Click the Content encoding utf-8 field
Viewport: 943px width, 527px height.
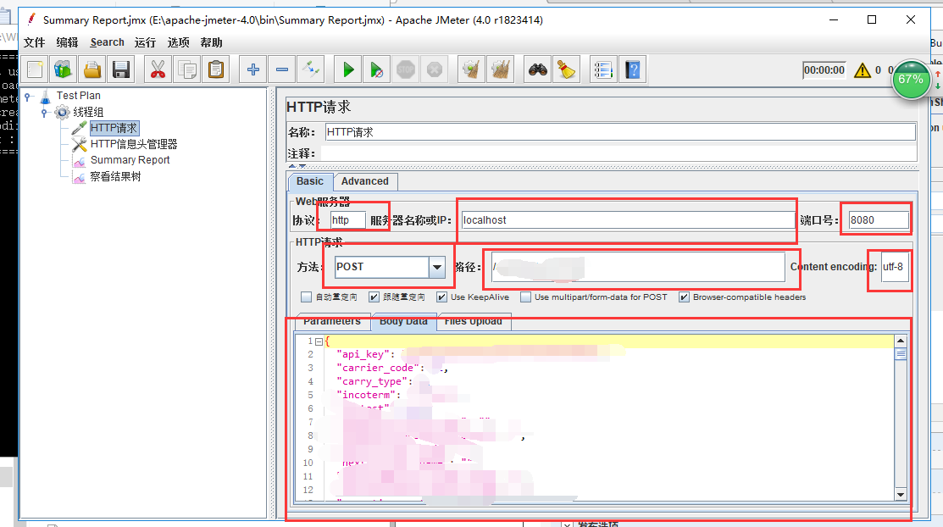click(x=895, y=267)
